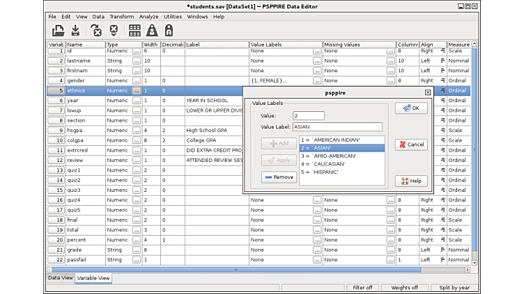This screenshot has height=294, width=524.
Task: Click the Weight cases toolbar icon
Action: [x=152, y=31]
